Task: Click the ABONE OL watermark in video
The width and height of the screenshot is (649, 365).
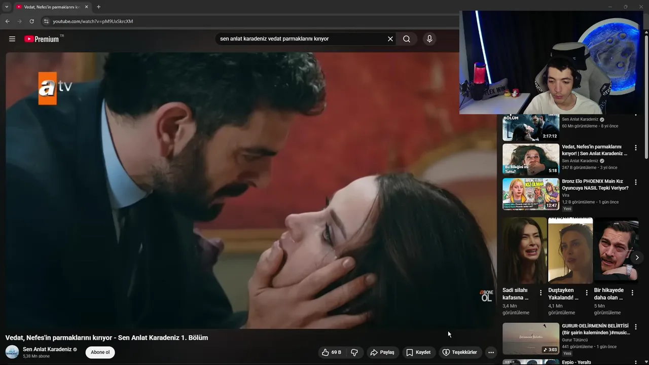Action: click(x=486, y=296)
